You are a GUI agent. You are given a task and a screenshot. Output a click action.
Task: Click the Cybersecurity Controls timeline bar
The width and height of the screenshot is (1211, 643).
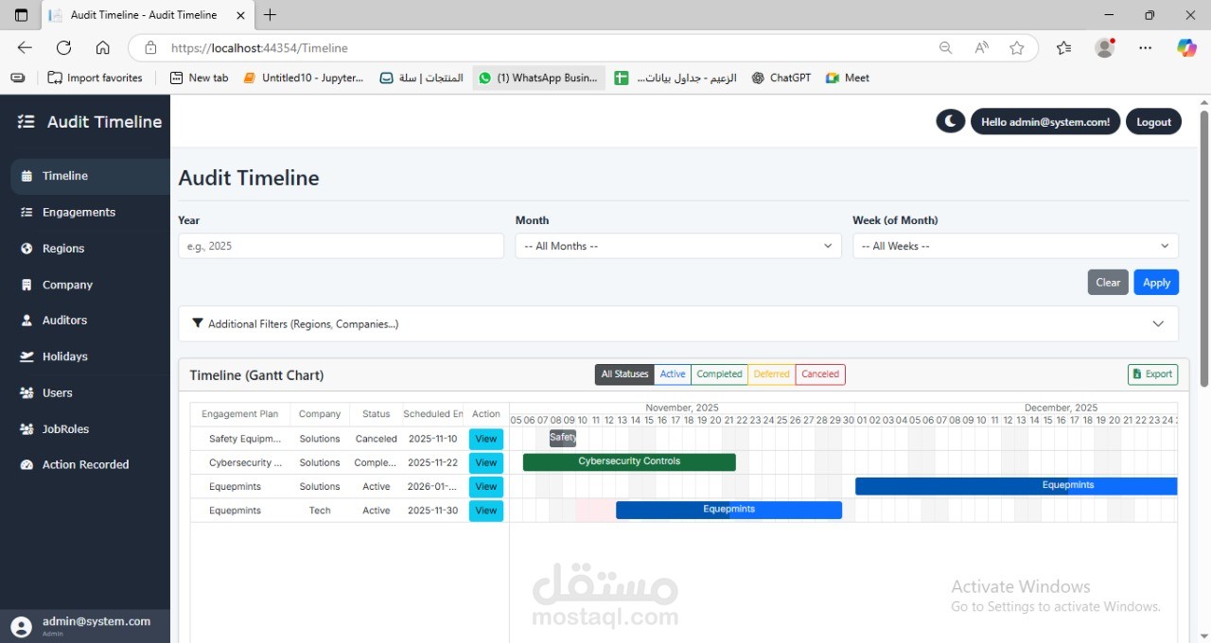[x=629, y=461]
